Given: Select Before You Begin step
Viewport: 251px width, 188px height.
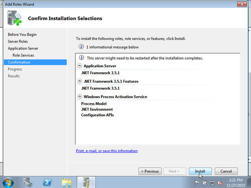Looking at the screenshot, I should click(22, 35).
